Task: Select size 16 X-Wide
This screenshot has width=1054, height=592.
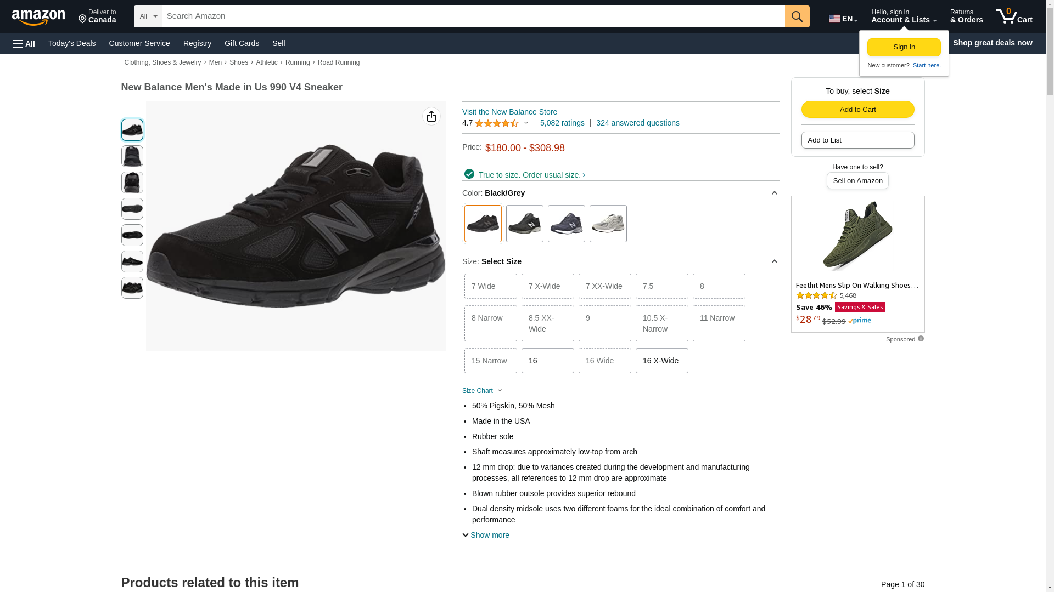Action: [661, 361]
